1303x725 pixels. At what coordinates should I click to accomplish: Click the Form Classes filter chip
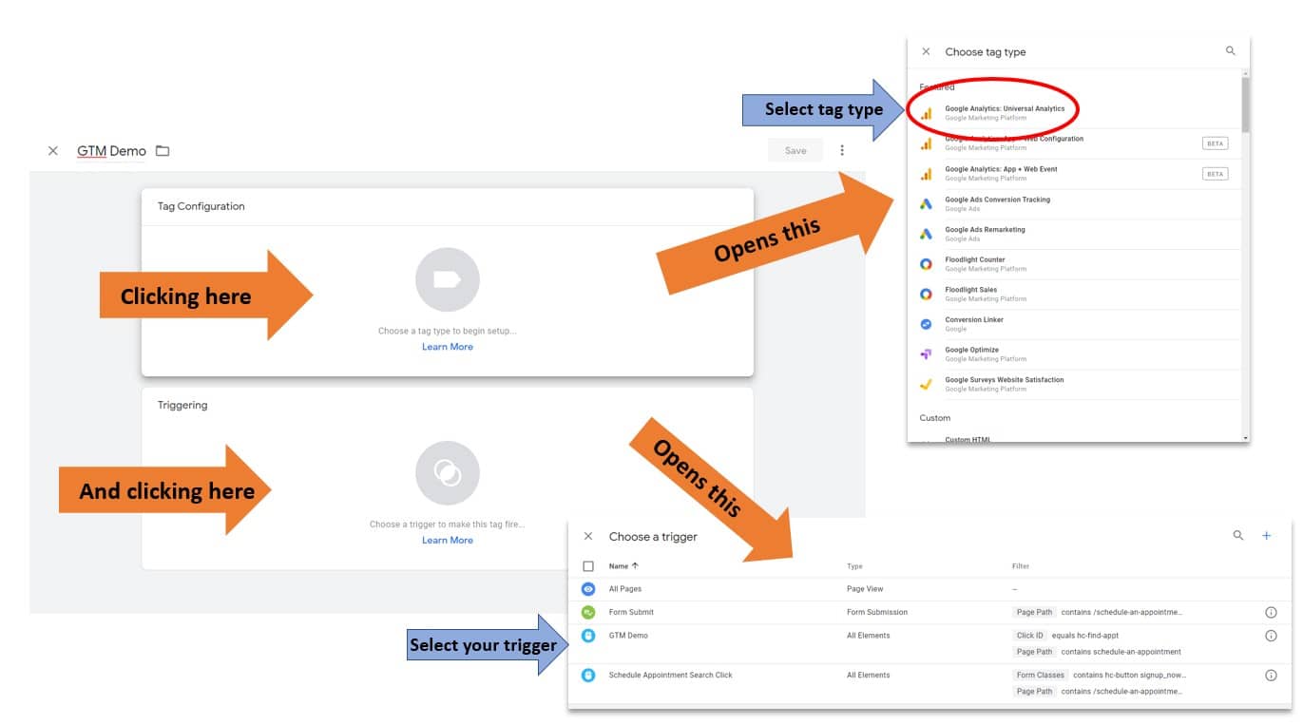[x=1040, y=676]
